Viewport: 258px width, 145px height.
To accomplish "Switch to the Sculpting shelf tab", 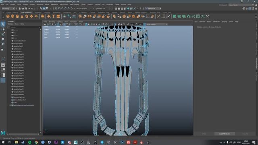I will (x=38, y=12).
